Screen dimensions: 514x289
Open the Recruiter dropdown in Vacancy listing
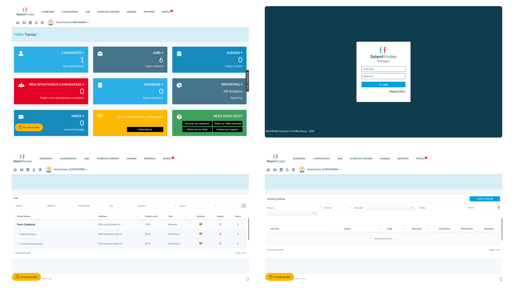tap(390, 208)
